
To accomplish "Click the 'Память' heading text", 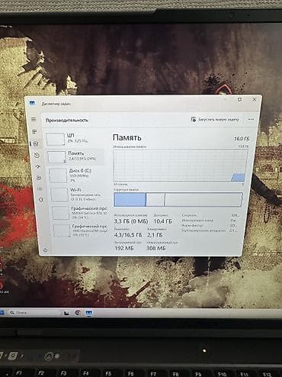I will click(x=127, y=137).
